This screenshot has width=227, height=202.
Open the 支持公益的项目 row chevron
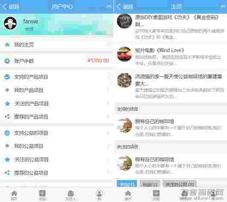(x=108, y=133)
